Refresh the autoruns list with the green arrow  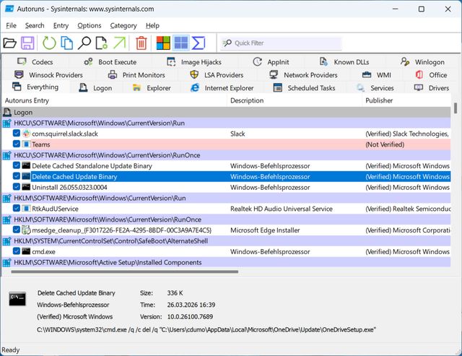point(49,43)
